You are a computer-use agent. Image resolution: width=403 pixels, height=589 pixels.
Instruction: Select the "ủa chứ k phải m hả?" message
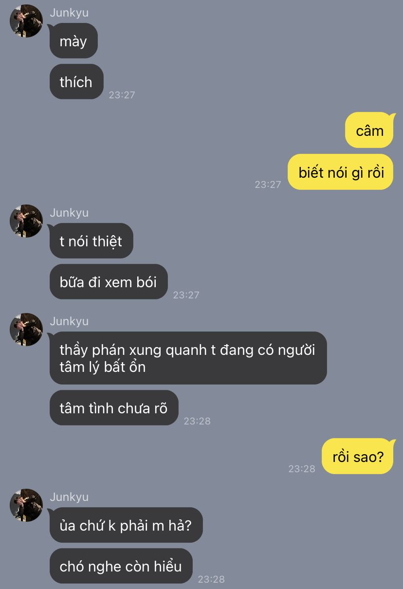pyautogui.click(x=126, y=525)
